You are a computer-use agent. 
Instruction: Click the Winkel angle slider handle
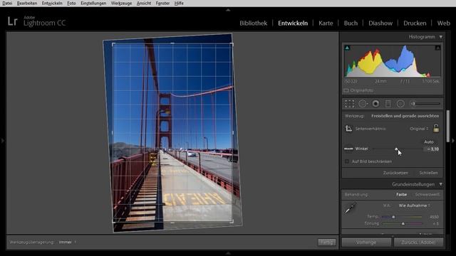396,149
